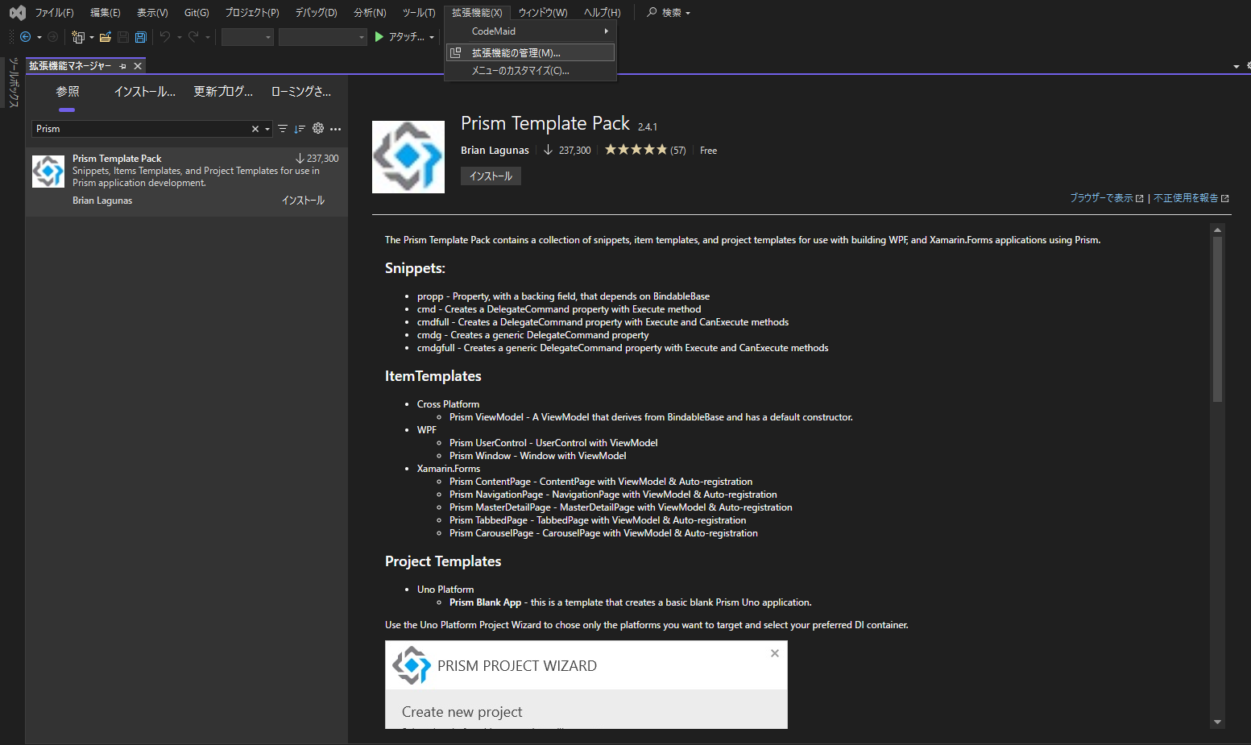Navigate backward with the blue arrow button
This screenshot has height=745, width=1251.
(25, 37)
